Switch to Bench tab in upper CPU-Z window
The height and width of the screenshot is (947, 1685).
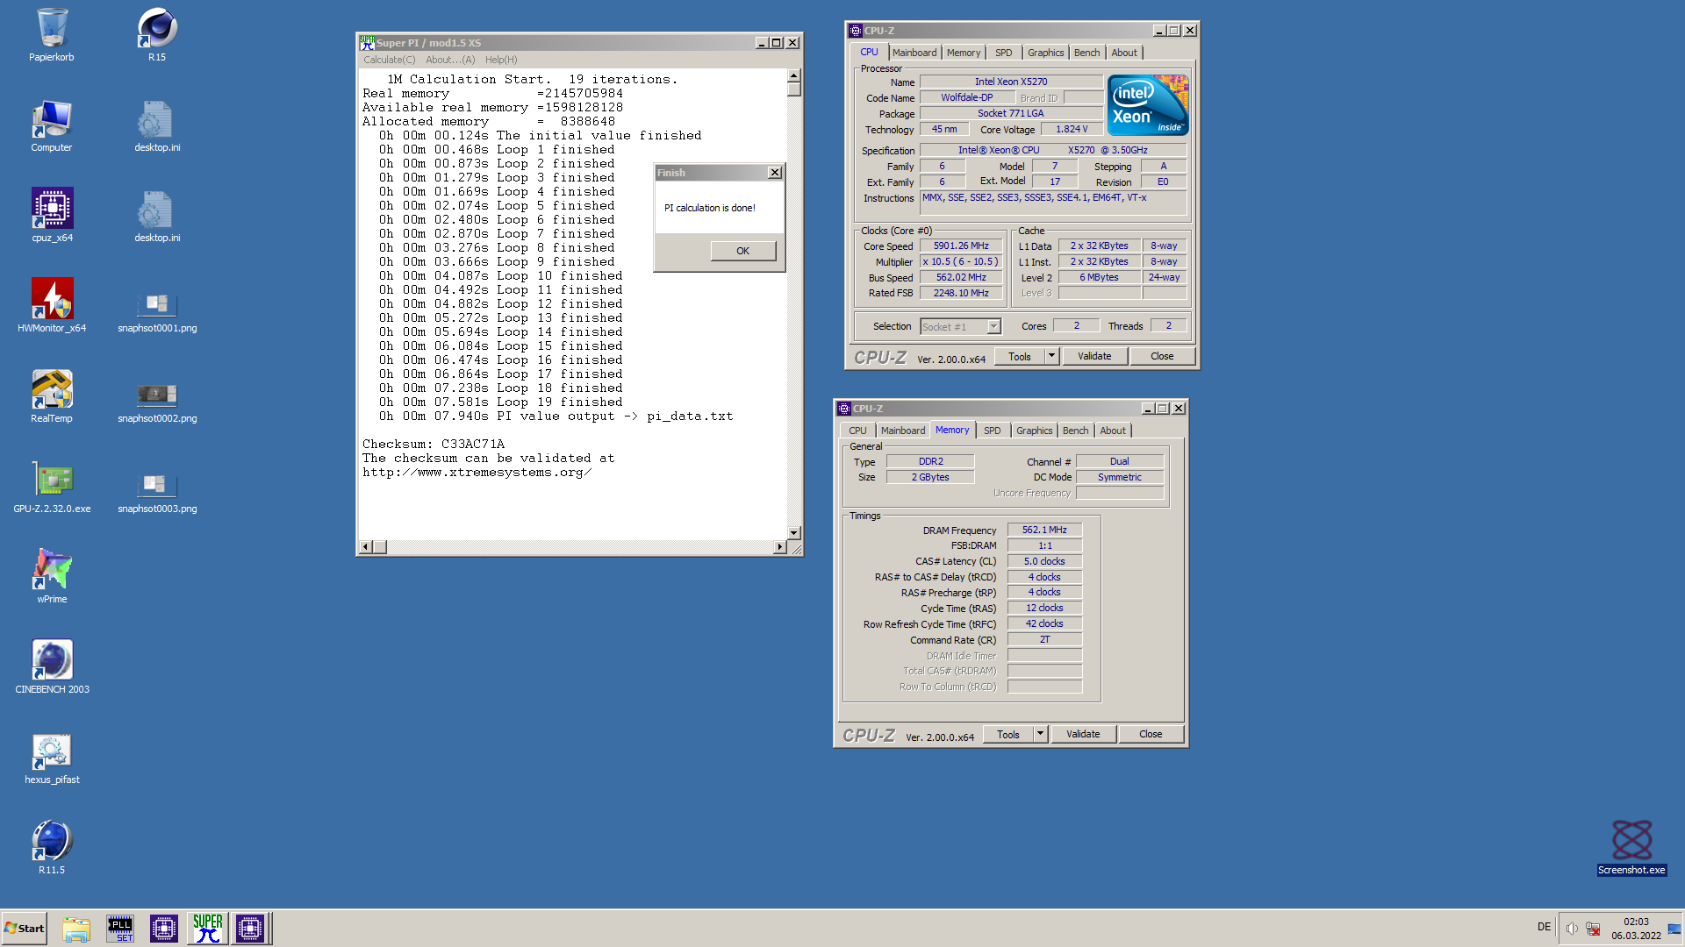coord(1087,53)
